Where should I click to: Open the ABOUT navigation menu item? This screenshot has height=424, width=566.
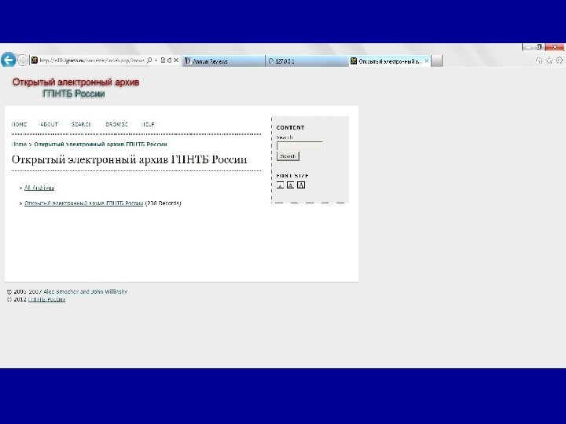49,124
